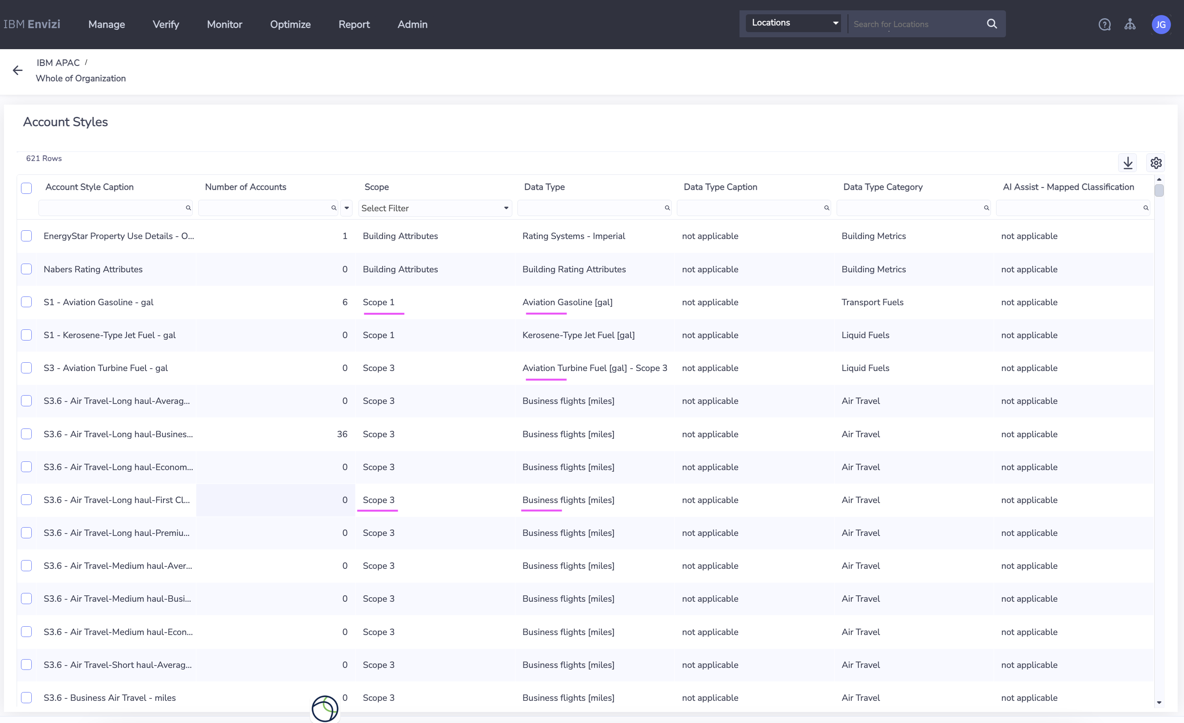1184x723 pixels.
Task: Sort by Data Type Category header
Action: (883, 187)
